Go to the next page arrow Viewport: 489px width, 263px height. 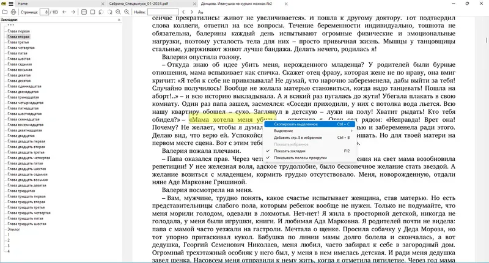pyautogui.click(x=73, y=12)
